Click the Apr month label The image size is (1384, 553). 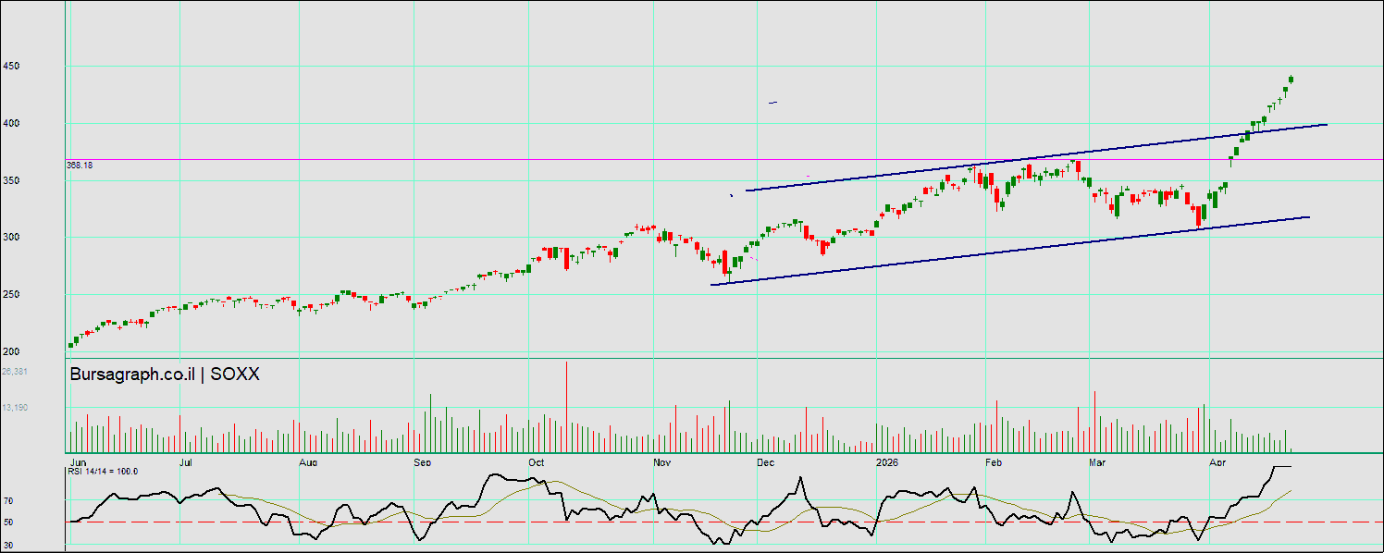pyautogui.click(x=1218, y=461)
